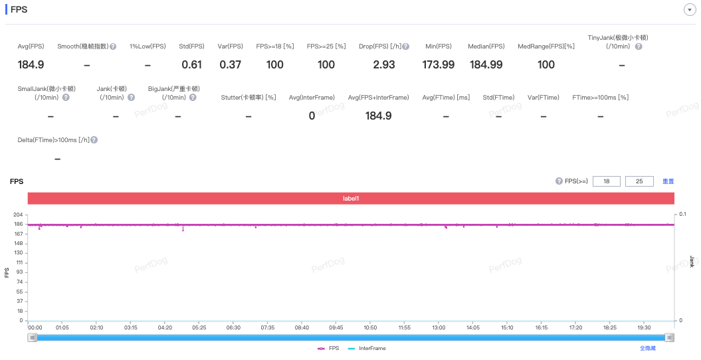Click the blue time range scrollbar track
The height and width of the screenshot is (360, 701).
tap(351, 337)
